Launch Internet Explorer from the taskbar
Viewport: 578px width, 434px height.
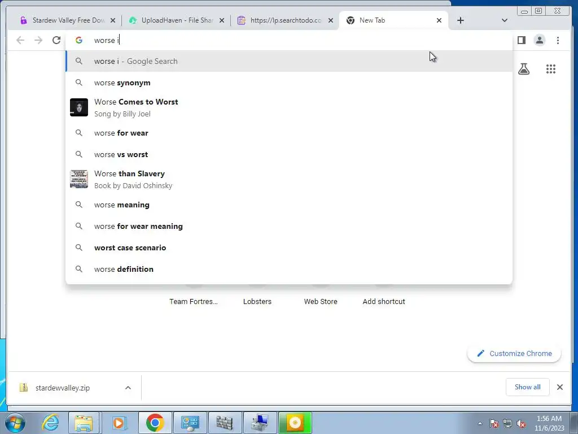click(x=50, y=423)
